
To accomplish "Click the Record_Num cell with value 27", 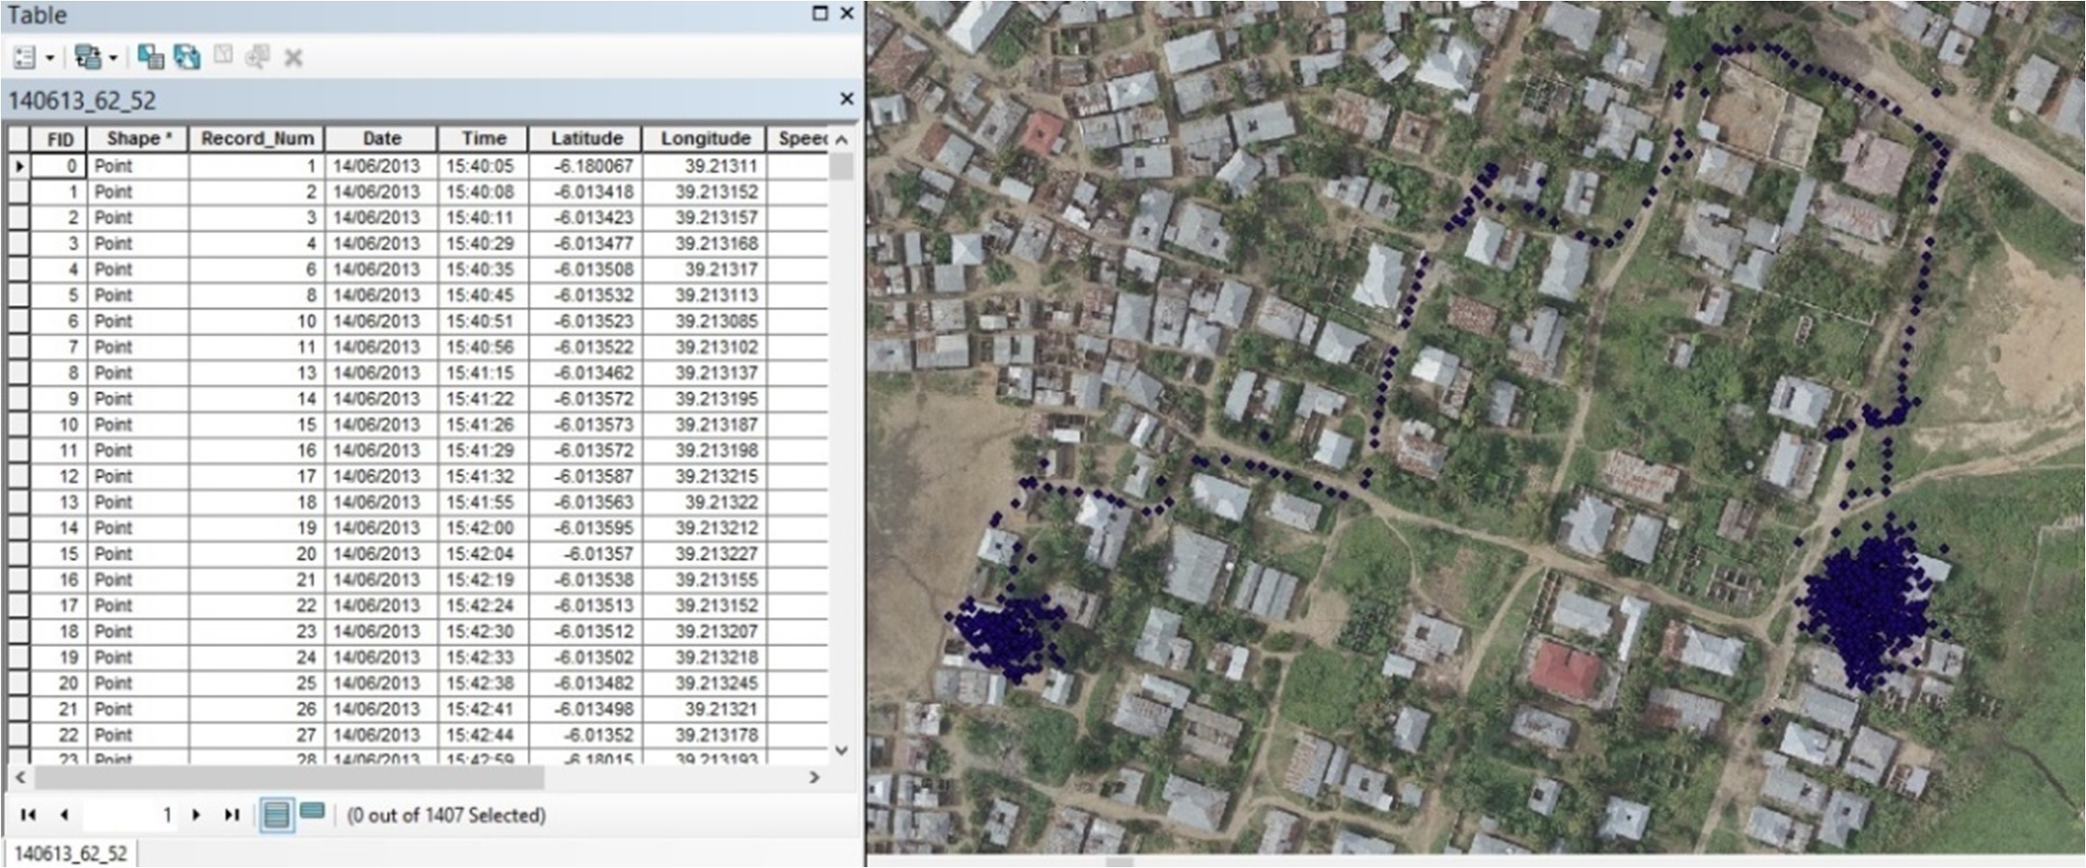I will (257, 735).
